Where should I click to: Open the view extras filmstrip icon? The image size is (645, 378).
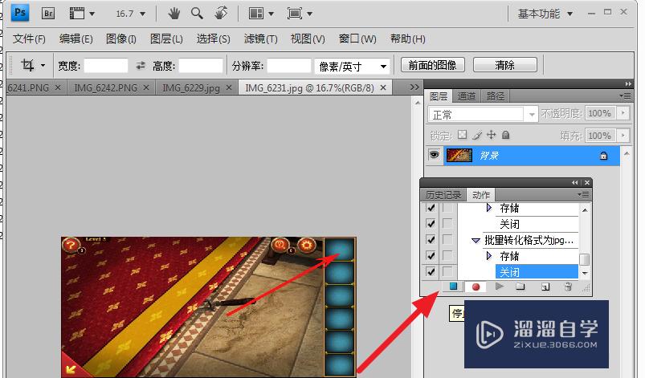click(77, 14)
